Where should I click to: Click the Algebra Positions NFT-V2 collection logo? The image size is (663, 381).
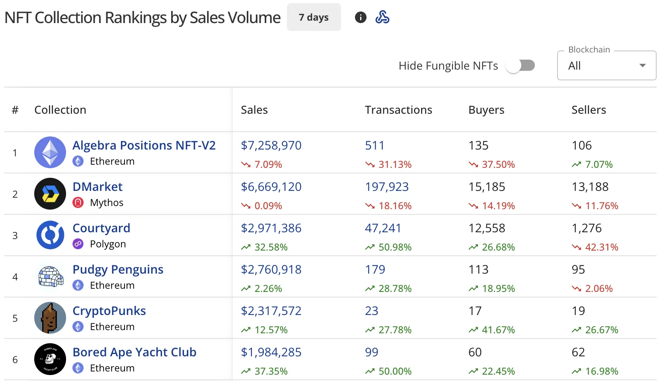(x=50, y=152)
